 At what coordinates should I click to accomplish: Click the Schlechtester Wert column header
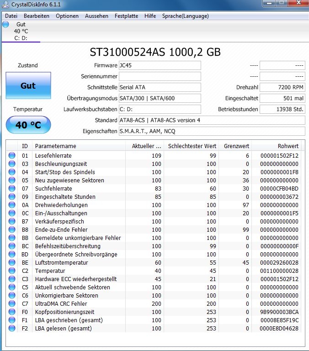[x=192, y=146]
